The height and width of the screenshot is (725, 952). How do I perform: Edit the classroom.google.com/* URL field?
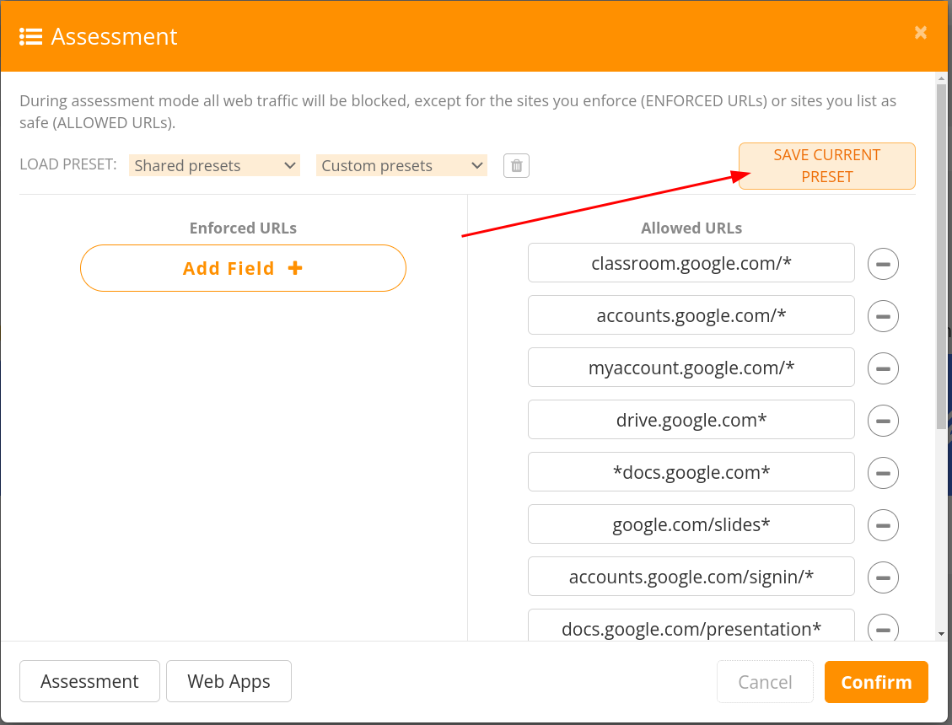point(691,263)
